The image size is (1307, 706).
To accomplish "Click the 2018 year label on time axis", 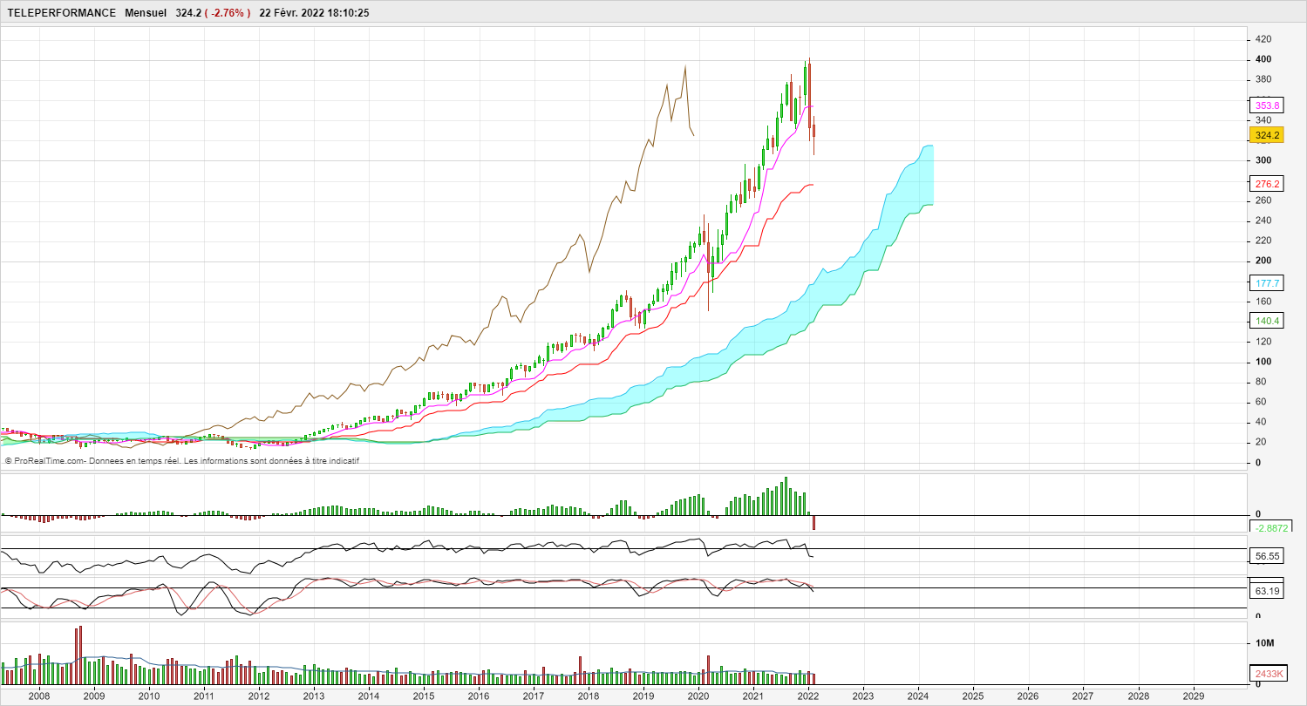I will click(x=589, y=696).
